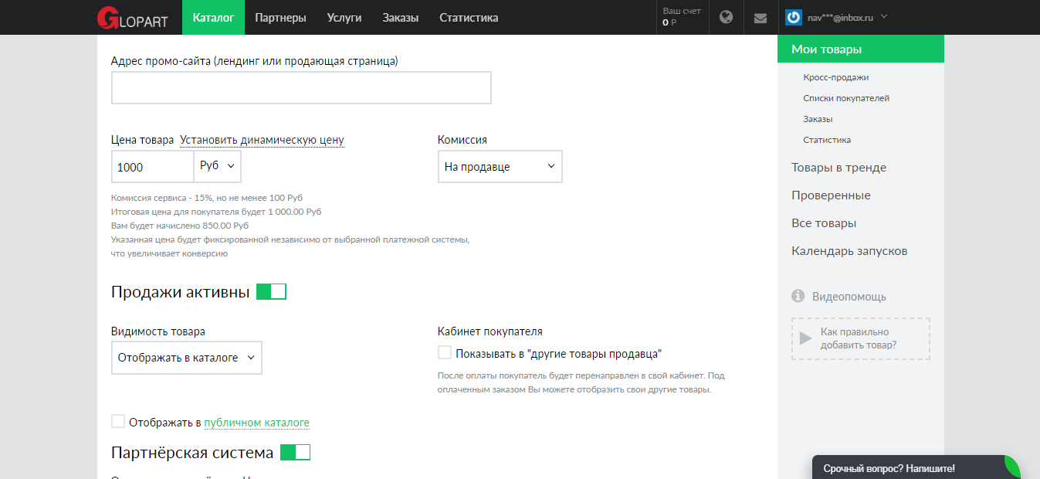This screenshot has width=1040, height=479.
Task: Check Показывать в "другие товары продавца" box
Action: click(x=445, y=353)
